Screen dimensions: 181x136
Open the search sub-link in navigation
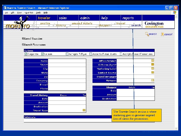pyautogui.click(x=136, y=25)
